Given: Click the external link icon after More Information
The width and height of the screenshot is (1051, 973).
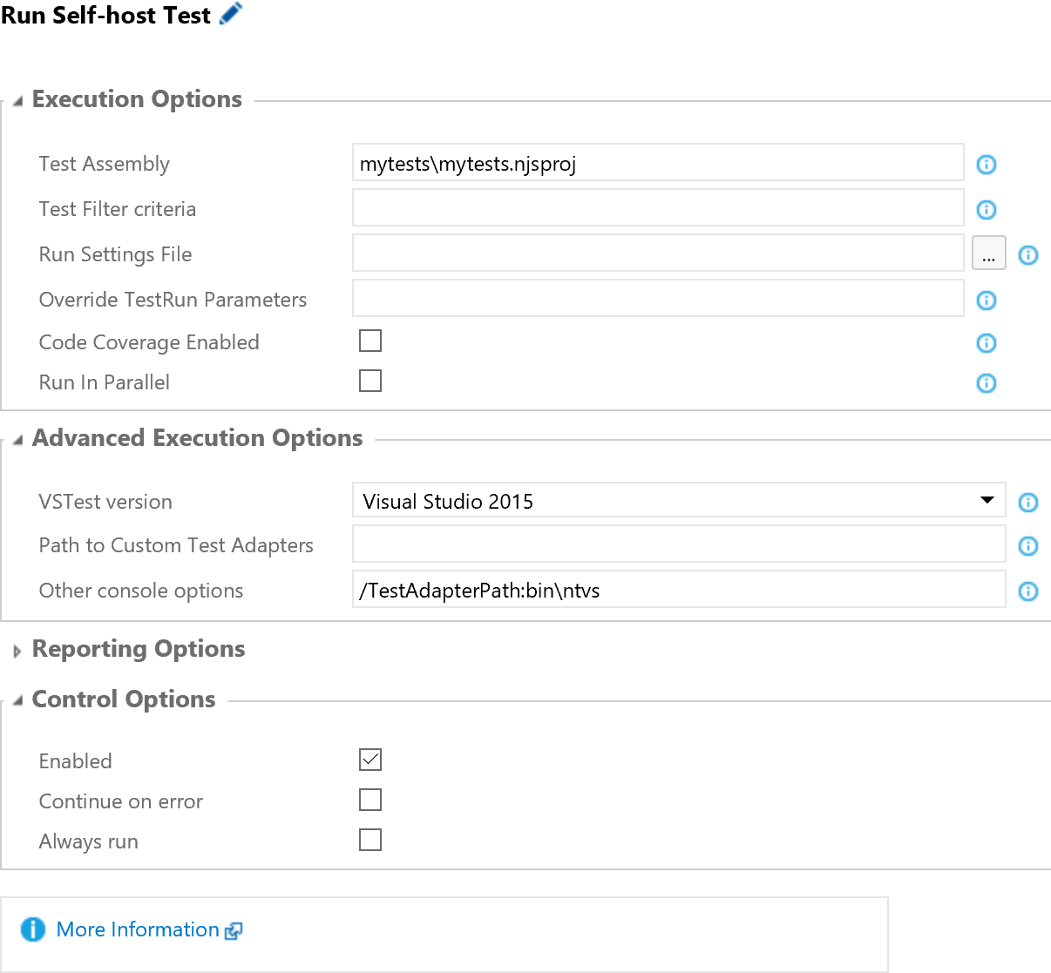Looking at the screenshot, I should (x=233, y=930).
